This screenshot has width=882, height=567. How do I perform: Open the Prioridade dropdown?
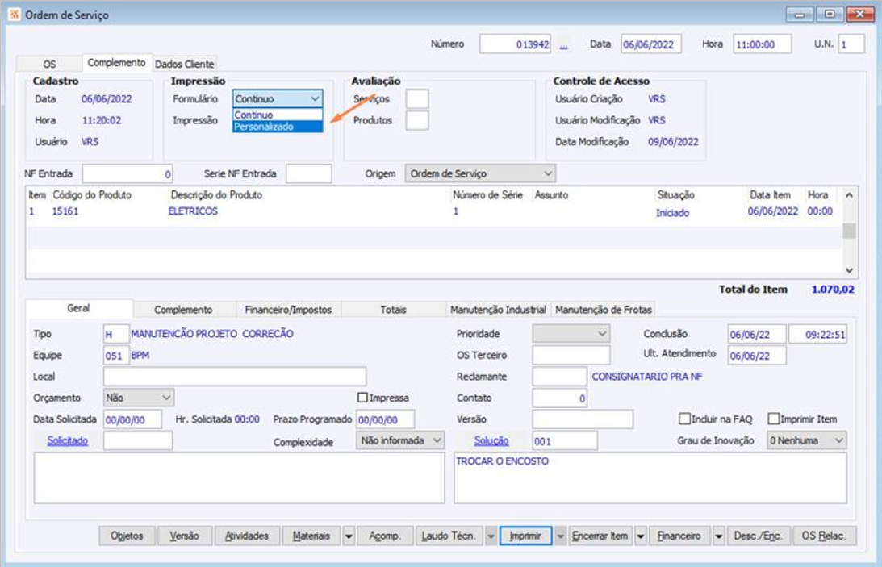pyautogui.click(x=571, y=334)
